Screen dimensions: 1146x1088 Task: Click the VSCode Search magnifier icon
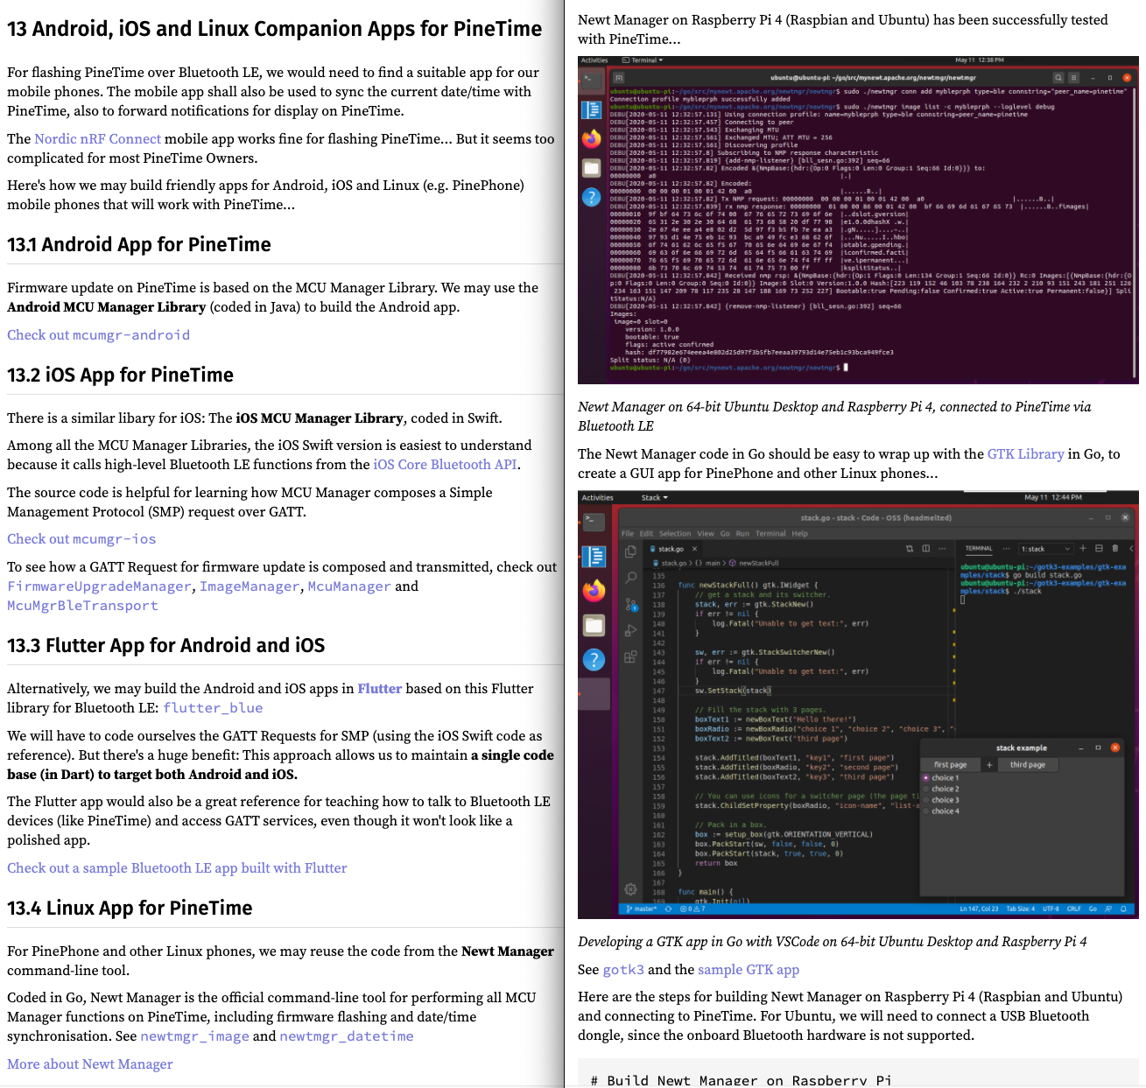pyautogui.click(x=630, y=578)
